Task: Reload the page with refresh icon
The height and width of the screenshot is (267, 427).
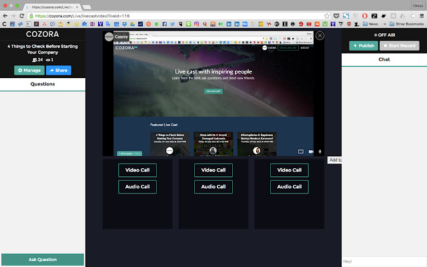Action: [22, 16]
